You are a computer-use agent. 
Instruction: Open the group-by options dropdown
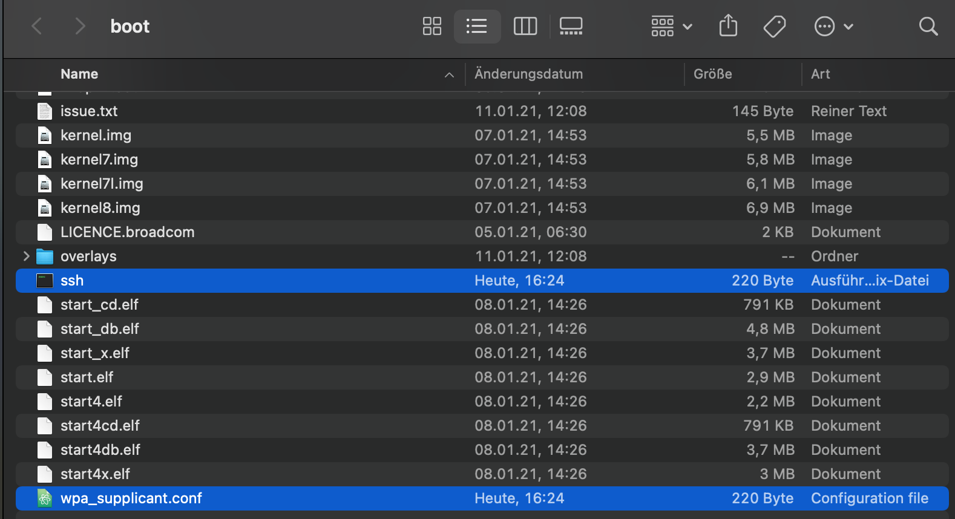pyautogui.click(x=671, y=27)
